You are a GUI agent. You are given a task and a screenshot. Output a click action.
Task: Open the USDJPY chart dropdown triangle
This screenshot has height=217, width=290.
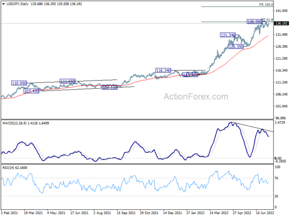[3, 4]
